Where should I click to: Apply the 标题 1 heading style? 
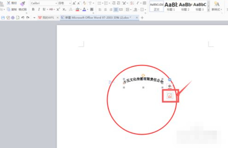tap(171, 7)
